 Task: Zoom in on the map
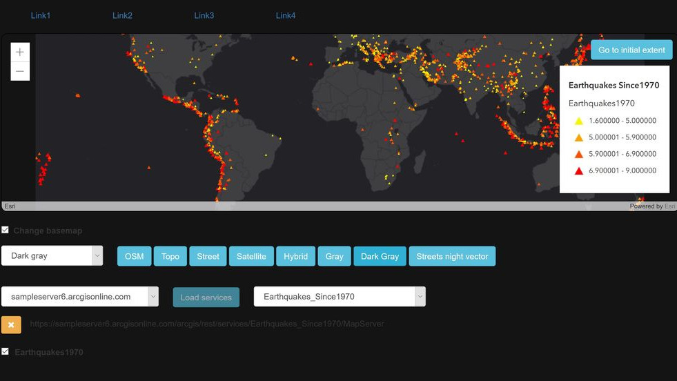pos(20,52)
